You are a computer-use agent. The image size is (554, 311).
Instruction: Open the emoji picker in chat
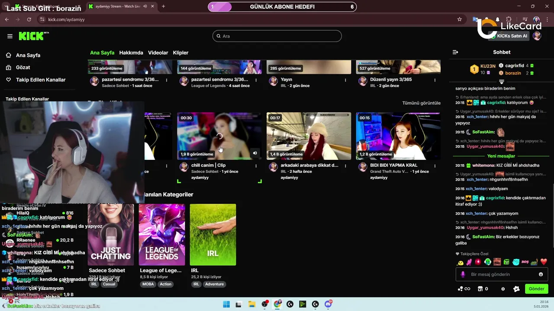[541, 274]
